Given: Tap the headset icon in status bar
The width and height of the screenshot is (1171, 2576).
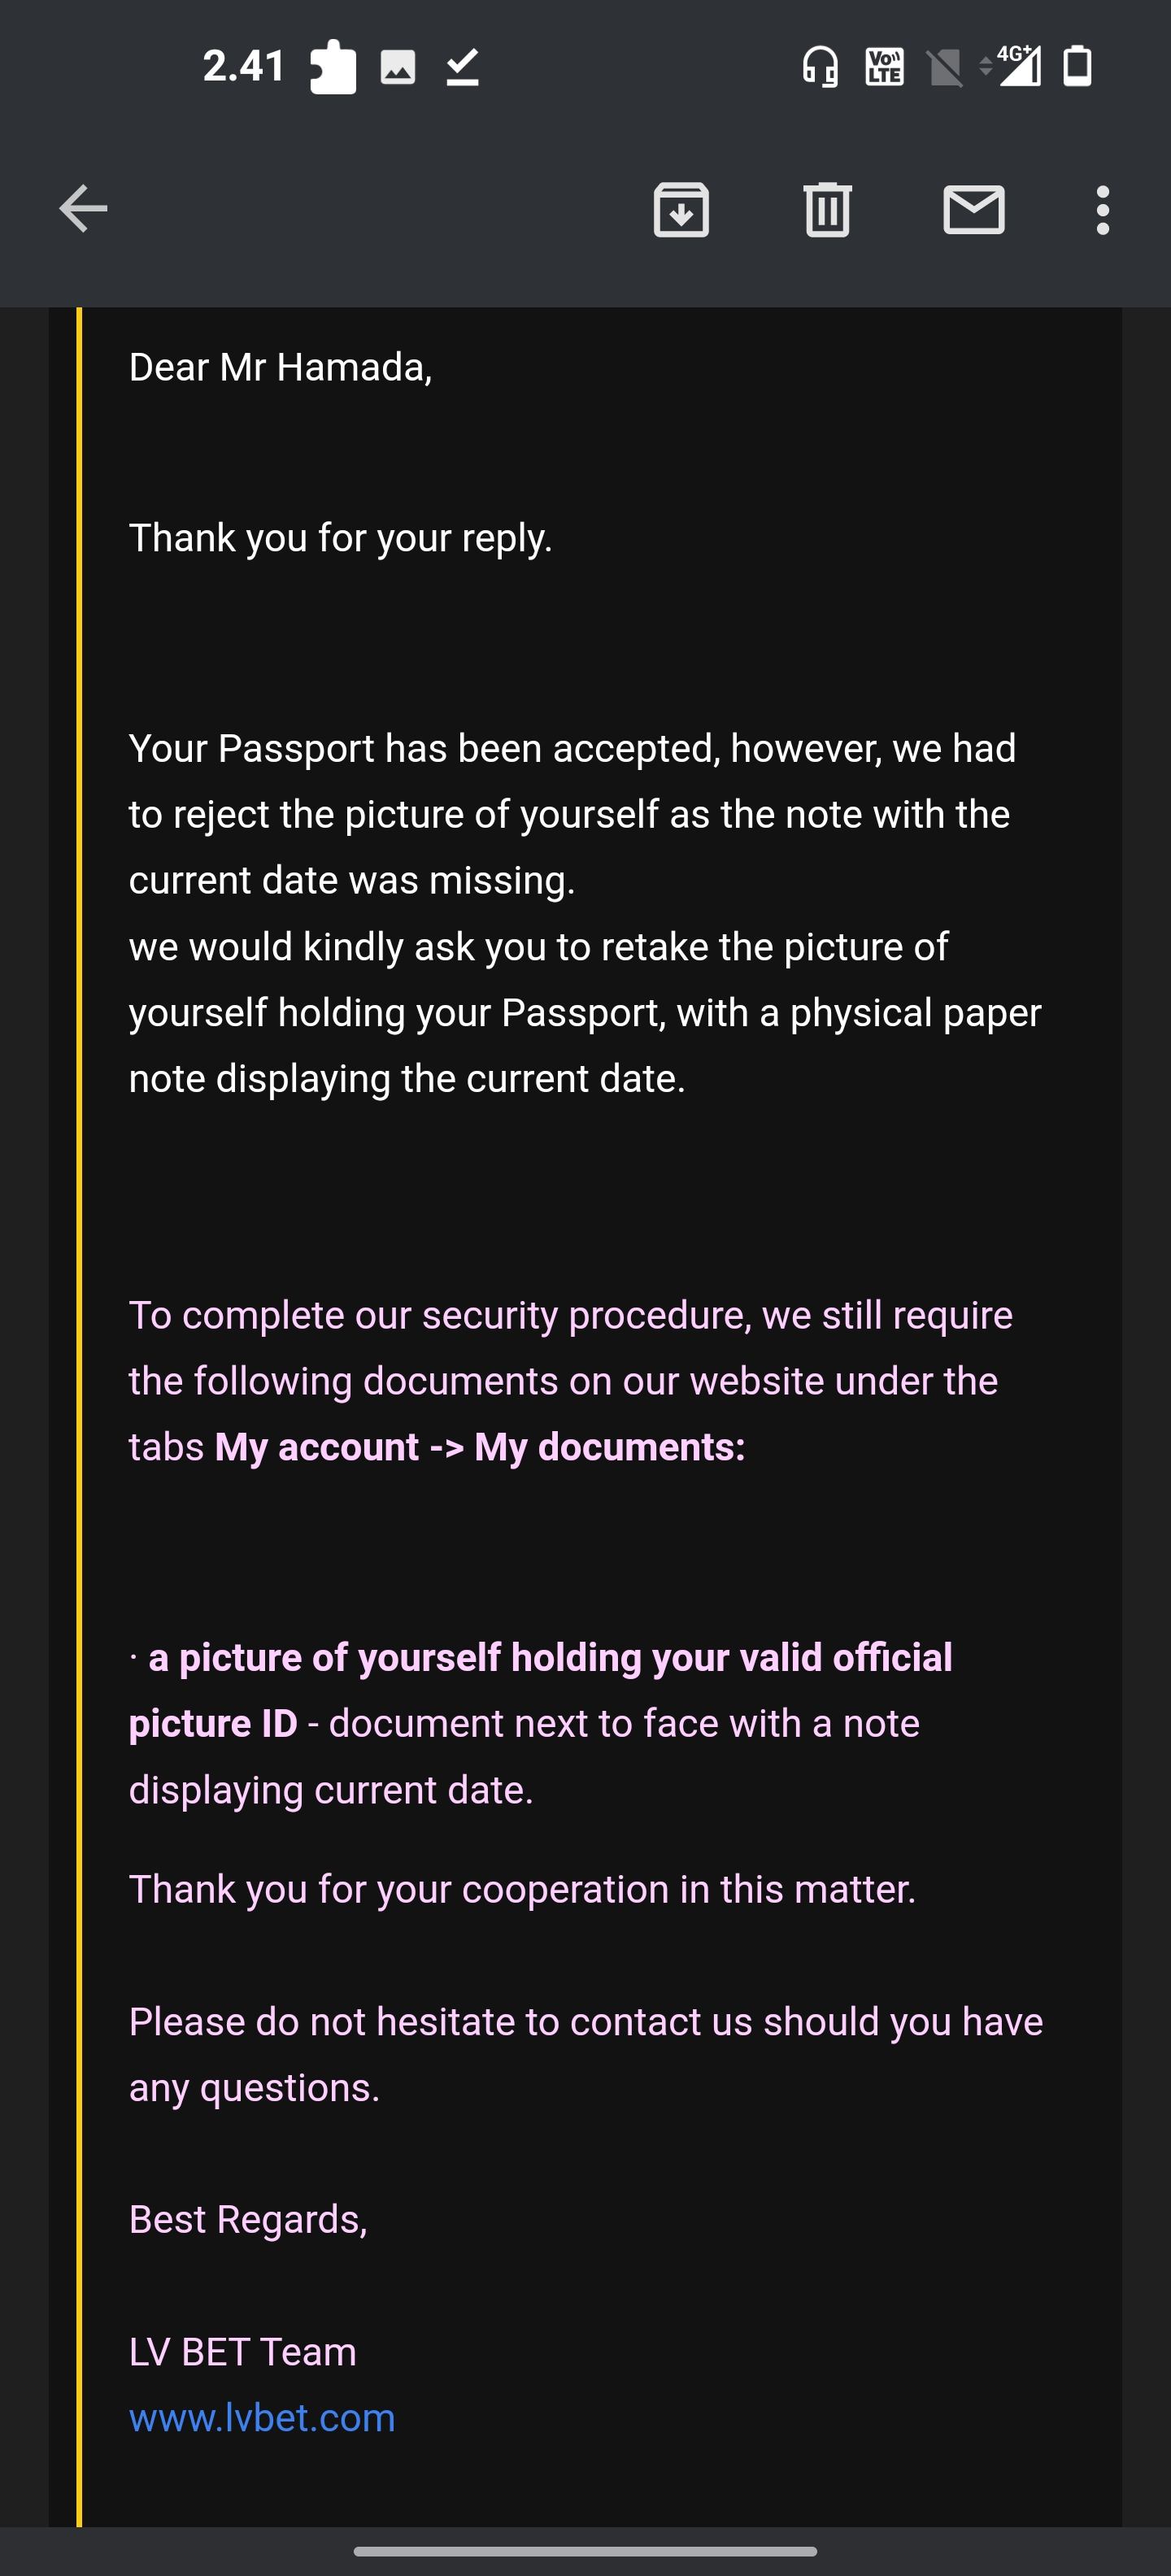Looking at the screenshot, I should [820, 67].
